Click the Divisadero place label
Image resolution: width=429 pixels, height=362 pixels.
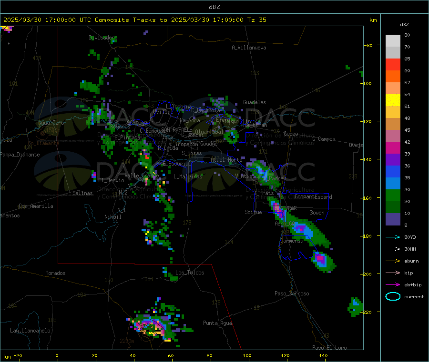[x=103, y=38]
